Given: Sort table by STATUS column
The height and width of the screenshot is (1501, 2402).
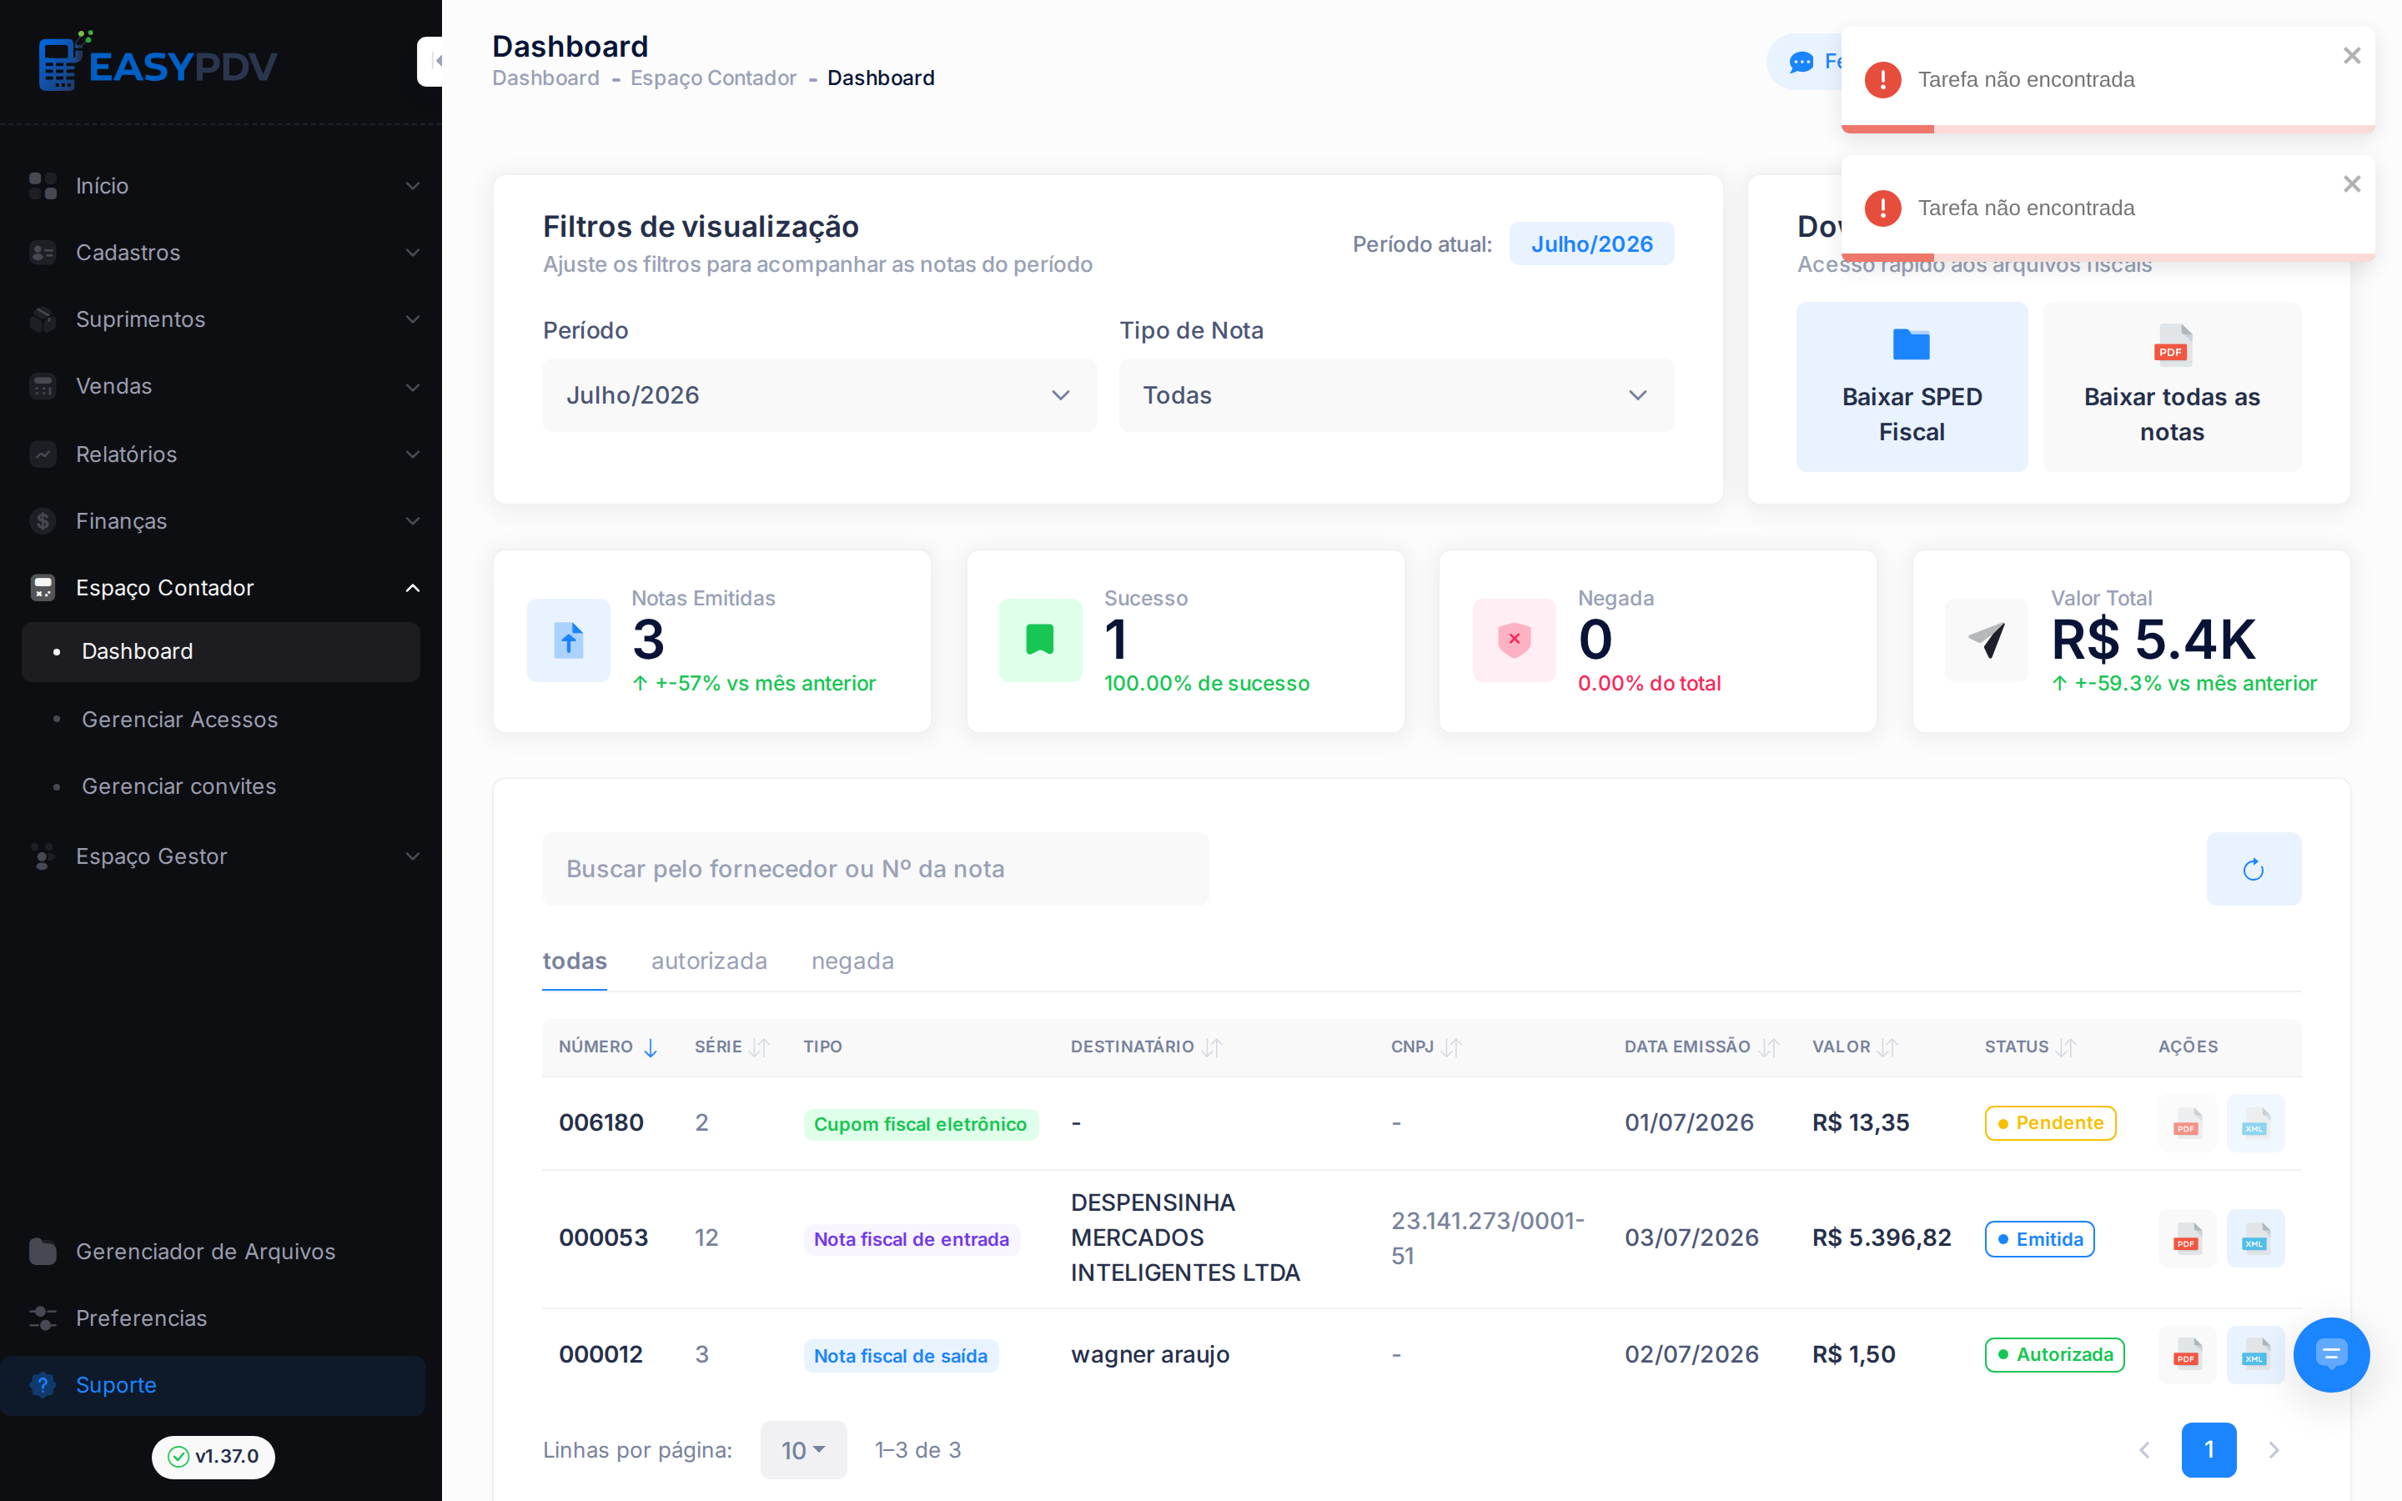Looking at the screenshot, I should click(2030, 1047).
